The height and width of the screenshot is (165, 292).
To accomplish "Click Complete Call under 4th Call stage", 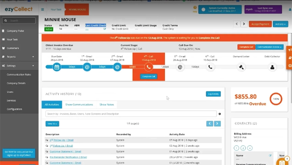I will click(x=149, y=77).
